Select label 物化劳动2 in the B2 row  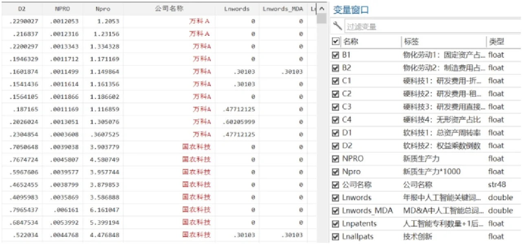[444, 68]
